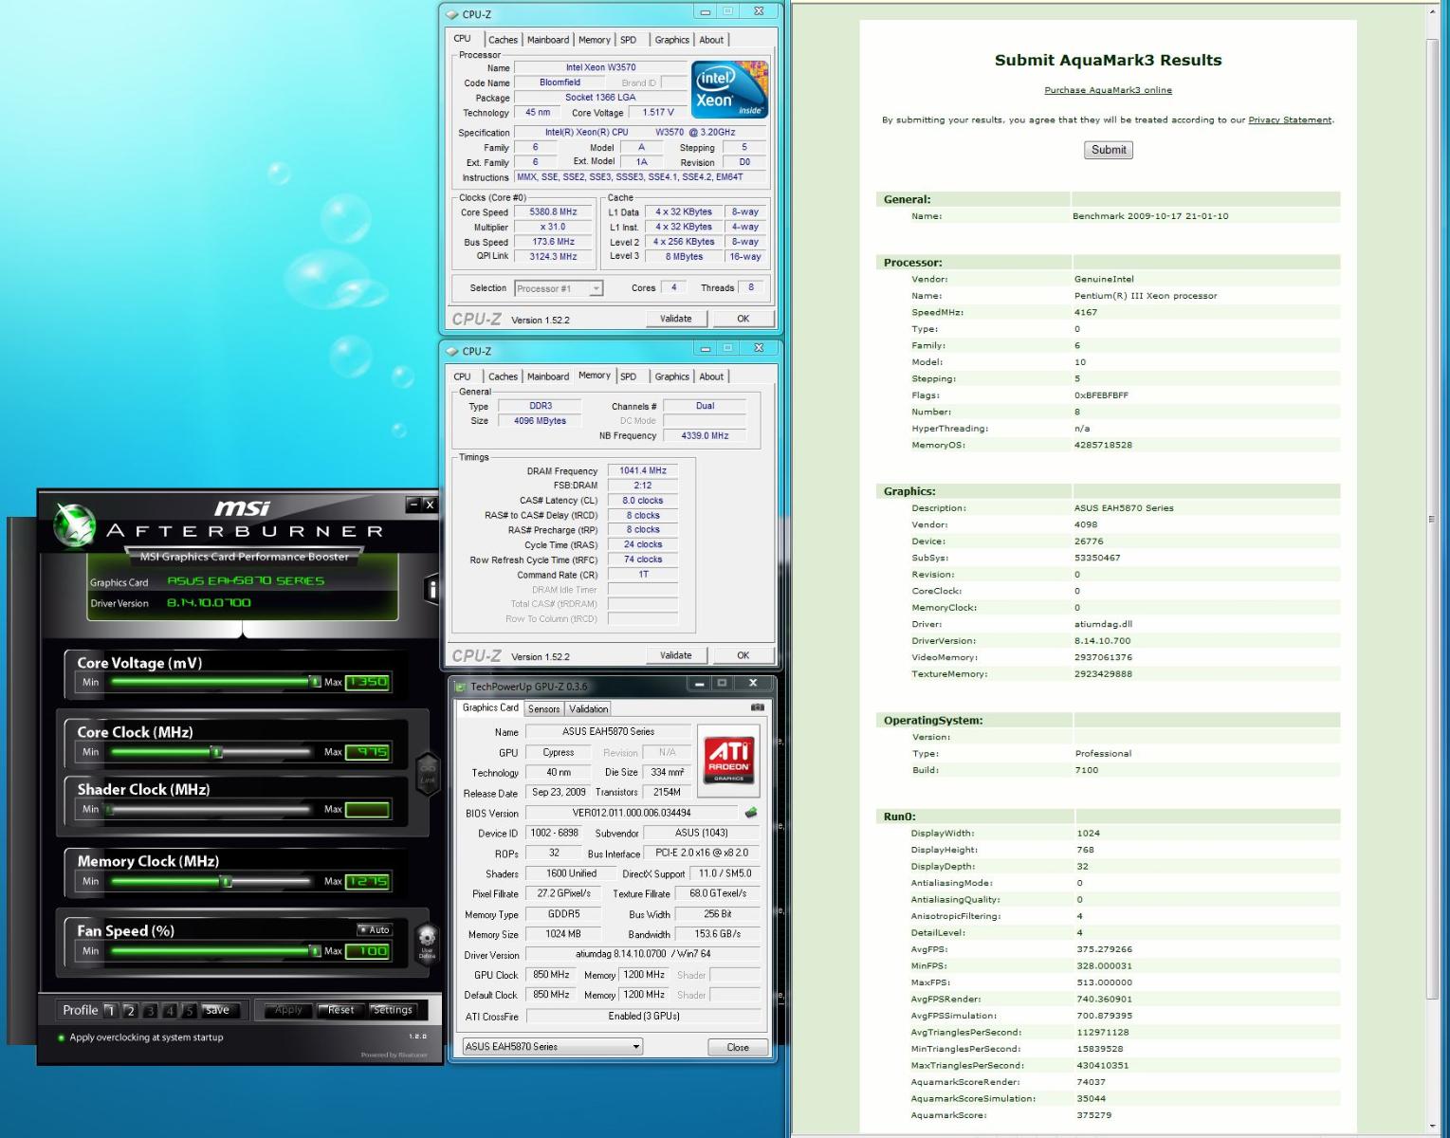Save the current Afterburner profile
Screen dimensions: 1450x1138
click(218, 1010)
